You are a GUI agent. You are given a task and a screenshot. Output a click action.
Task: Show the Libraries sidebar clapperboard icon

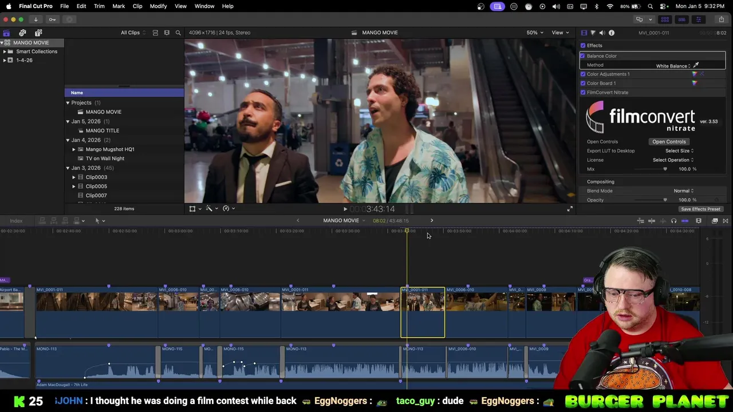(6, 33)
